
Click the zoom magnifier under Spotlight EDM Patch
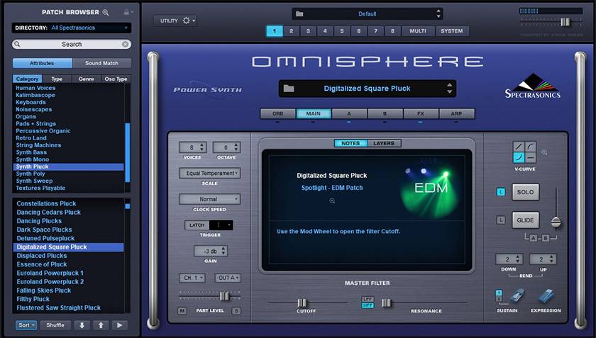click(x=332, y=201)
